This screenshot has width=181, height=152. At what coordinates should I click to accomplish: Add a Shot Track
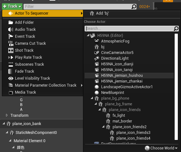point(43,50)
